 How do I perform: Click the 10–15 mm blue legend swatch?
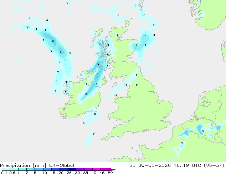tap(47, 169)
